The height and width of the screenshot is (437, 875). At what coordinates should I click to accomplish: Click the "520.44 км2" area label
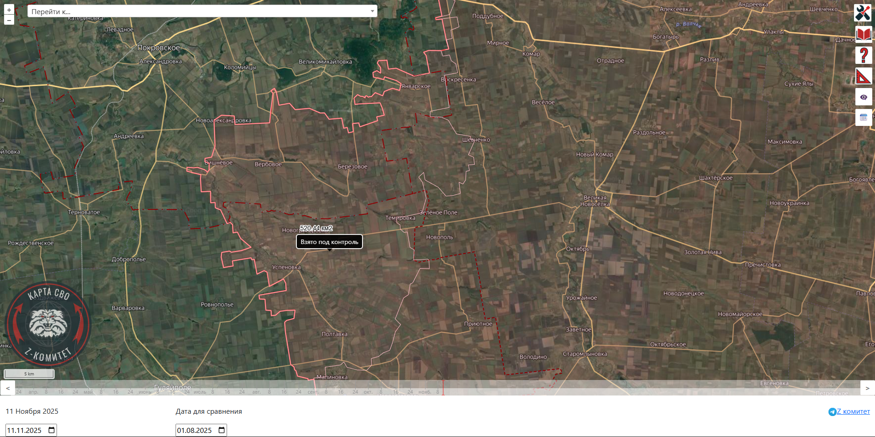pos(316,228)
